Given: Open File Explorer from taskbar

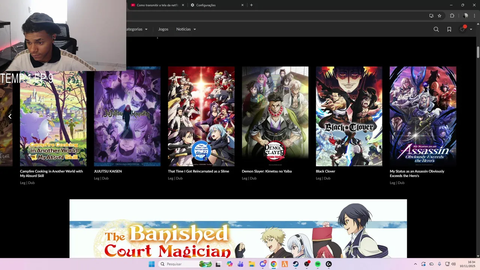Looking at the screenshot, I should click(252, 264).
